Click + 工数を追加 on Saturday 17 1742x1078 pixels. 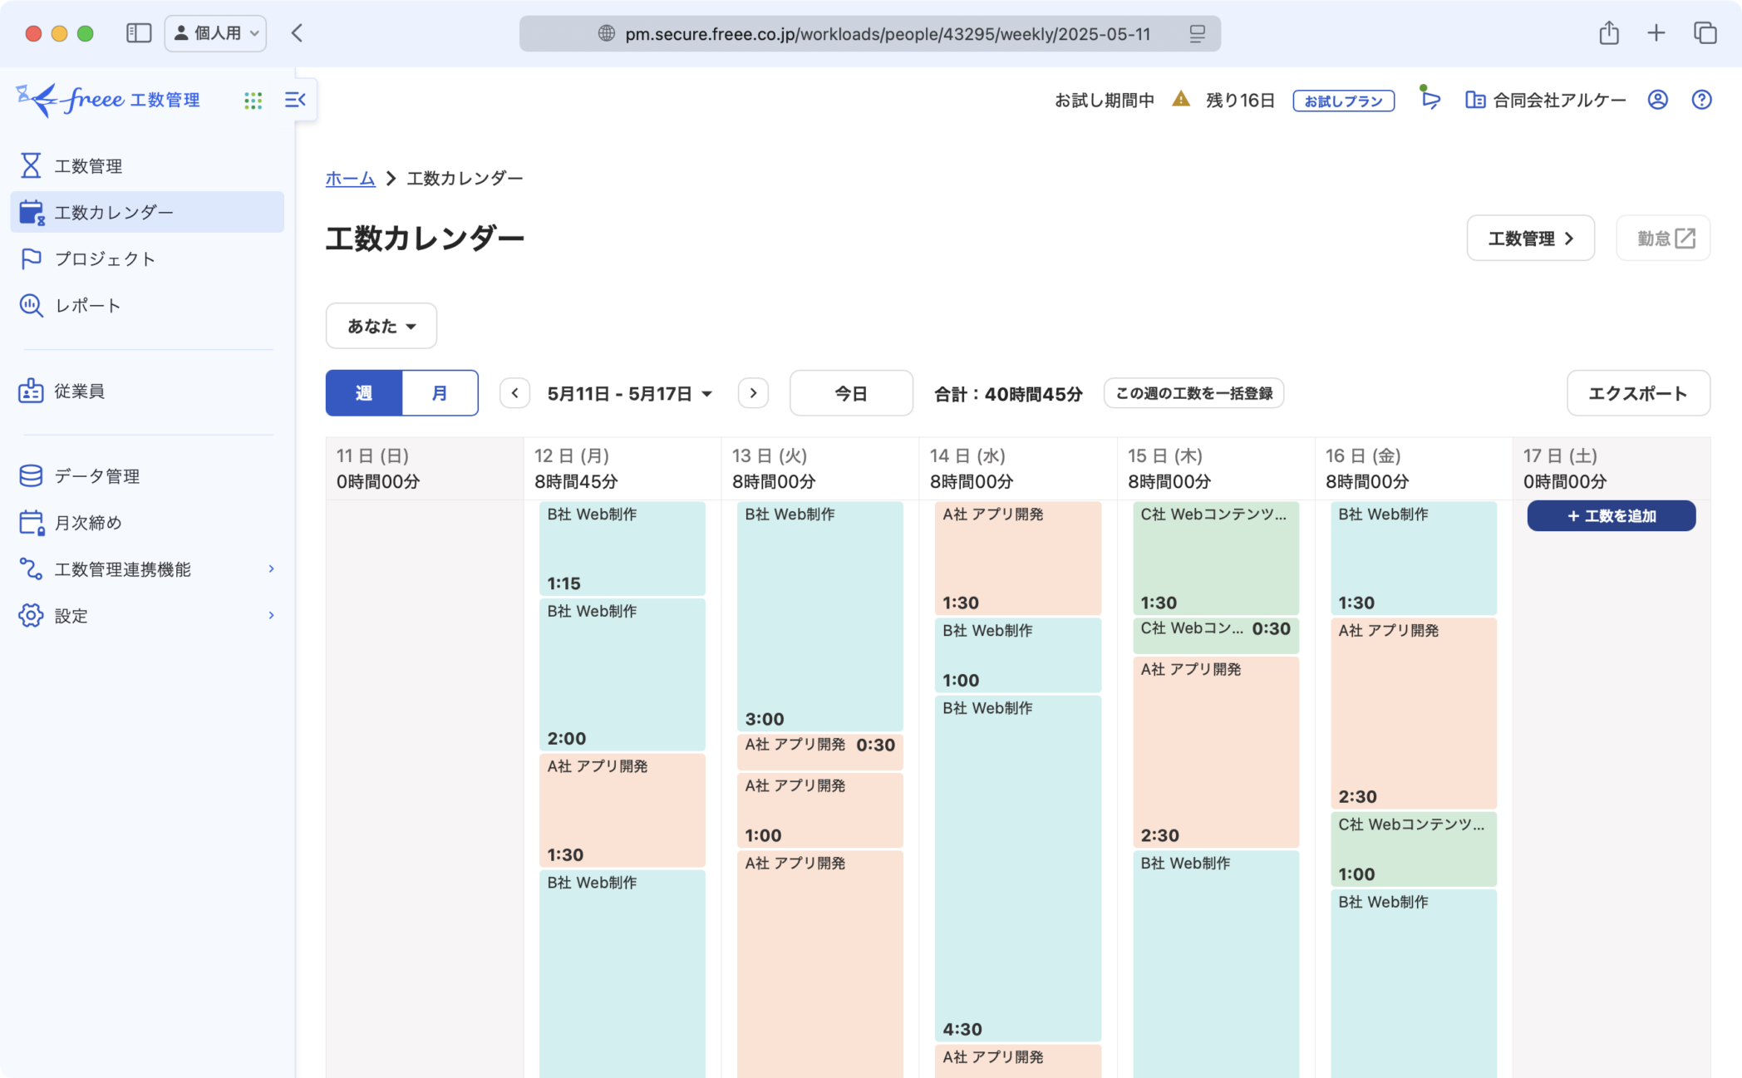coord(1612,516)
